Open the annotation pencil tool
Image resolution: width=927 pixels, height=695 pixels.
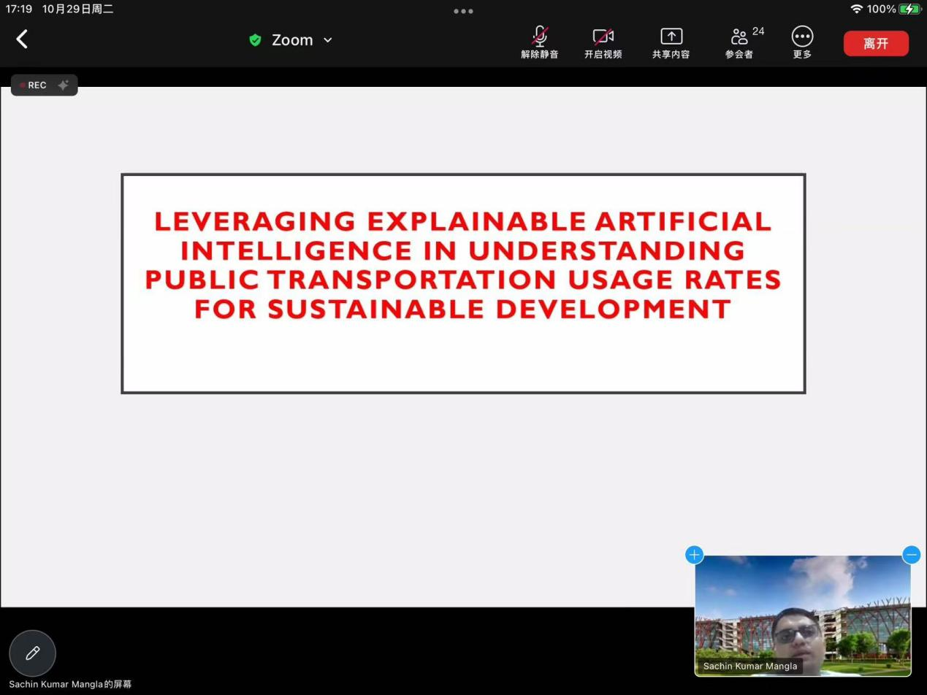pyautogui.click(x=33, y=653)
